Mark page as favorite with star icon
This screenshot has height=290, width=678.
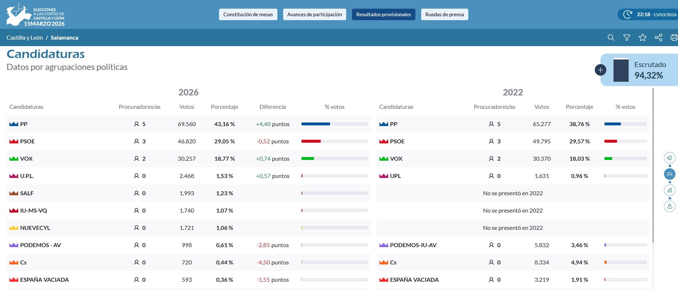pyautogui.click(x=642, y=37)
